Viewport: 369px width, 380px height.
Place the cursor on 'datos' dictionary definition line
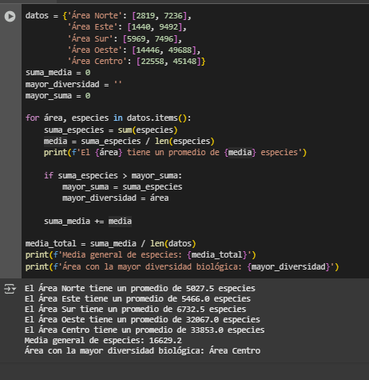[109, 16]
